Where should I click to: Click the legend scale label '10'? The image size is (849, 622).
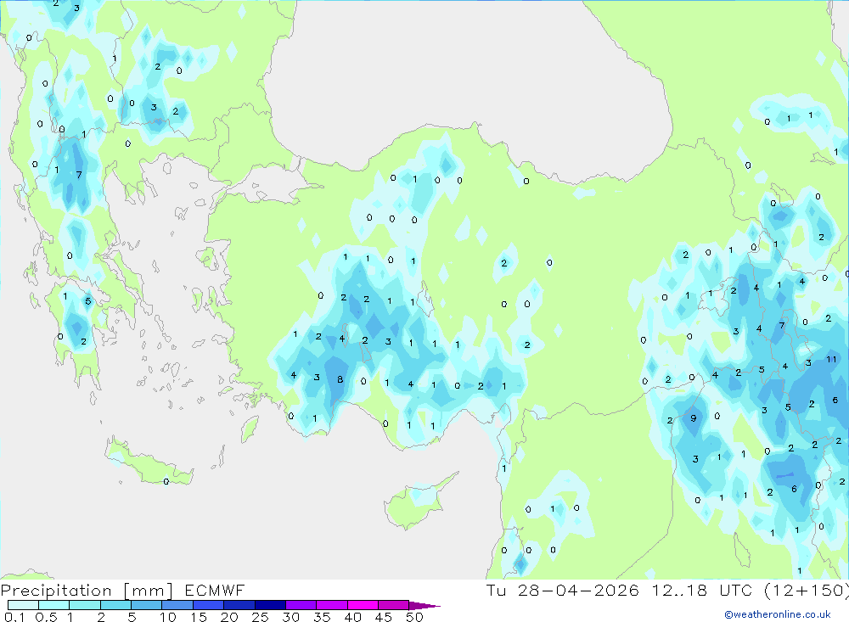[168, 617]
